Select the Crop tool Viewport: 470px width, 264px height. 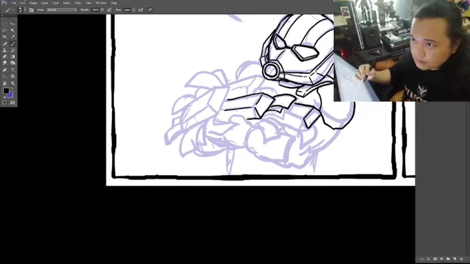tap(5, 37)
